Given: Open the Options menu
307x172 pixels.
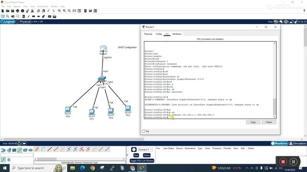Looking at the screenshot, I should (17, 6).
